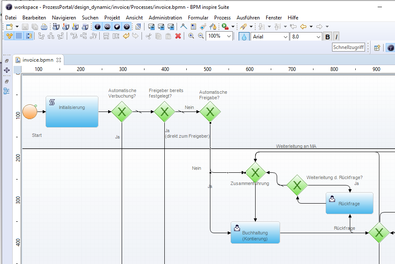Click the New wizard icon
Viewport: 395px width, 264px height.
click(x=10, y=27)
